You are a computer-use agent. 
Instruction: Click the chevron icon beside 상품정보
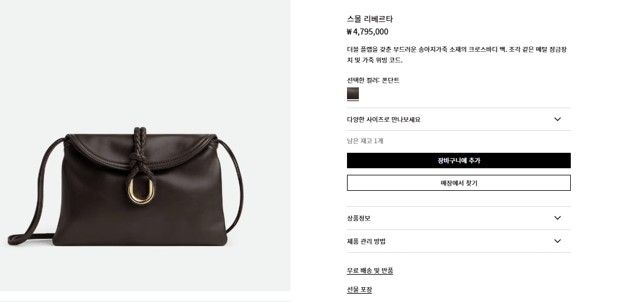pos(557,218)
